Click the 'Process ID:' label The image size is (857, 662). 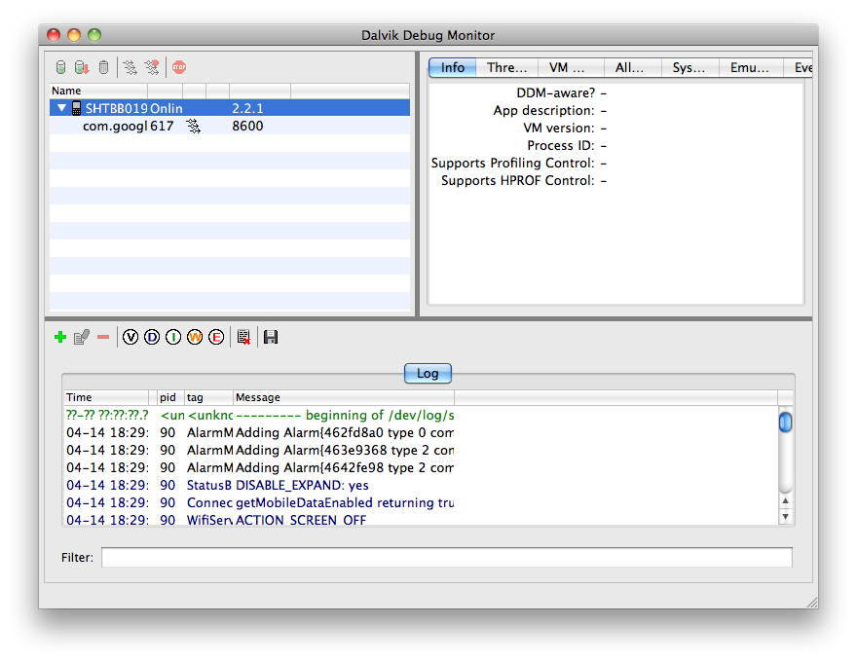pos(561,145)
